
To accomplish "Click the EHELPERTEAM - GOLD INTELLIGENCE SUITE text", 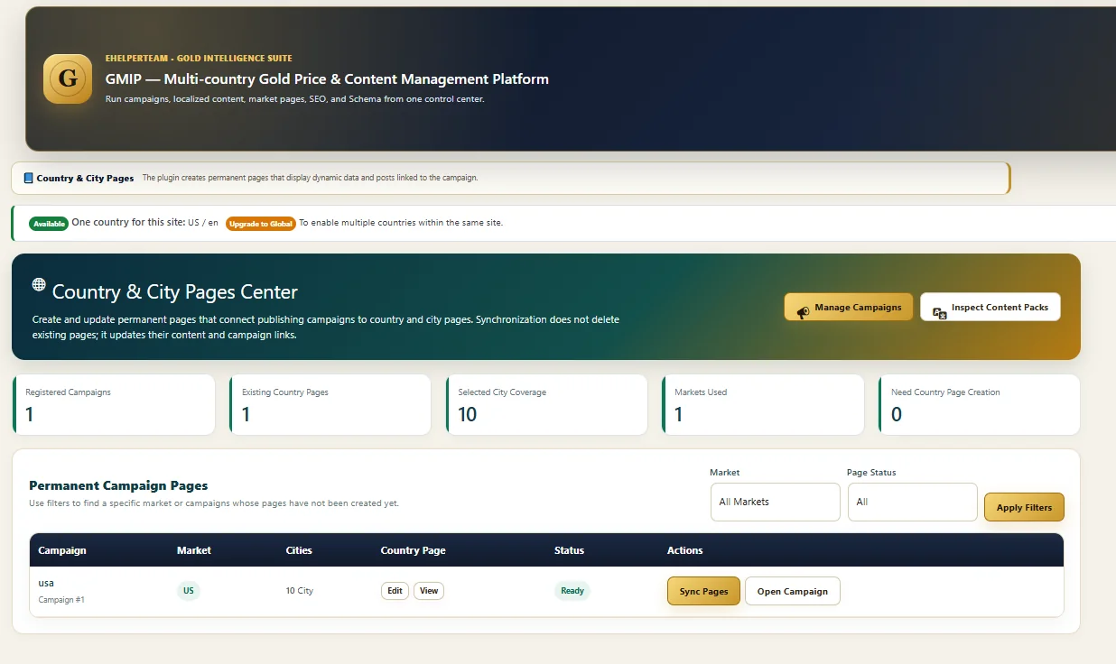I will click(x=199, y=59).
